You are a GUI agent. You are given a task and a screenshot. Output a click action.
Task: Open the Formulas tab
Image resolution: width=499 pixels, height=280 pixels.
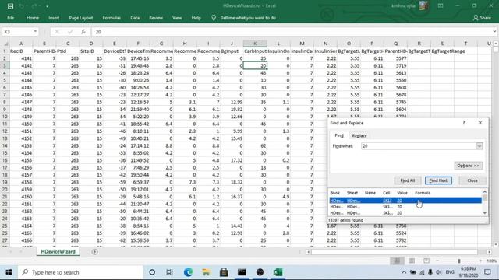click(111, 18)
